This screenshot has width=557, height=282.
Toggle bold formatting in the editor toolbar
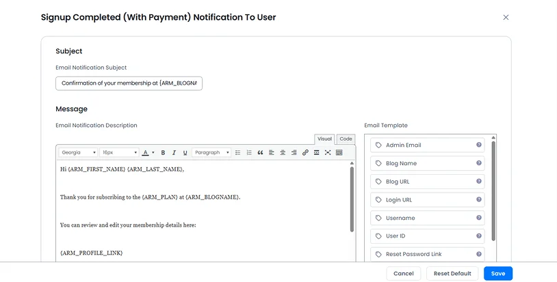pos(163,153)
